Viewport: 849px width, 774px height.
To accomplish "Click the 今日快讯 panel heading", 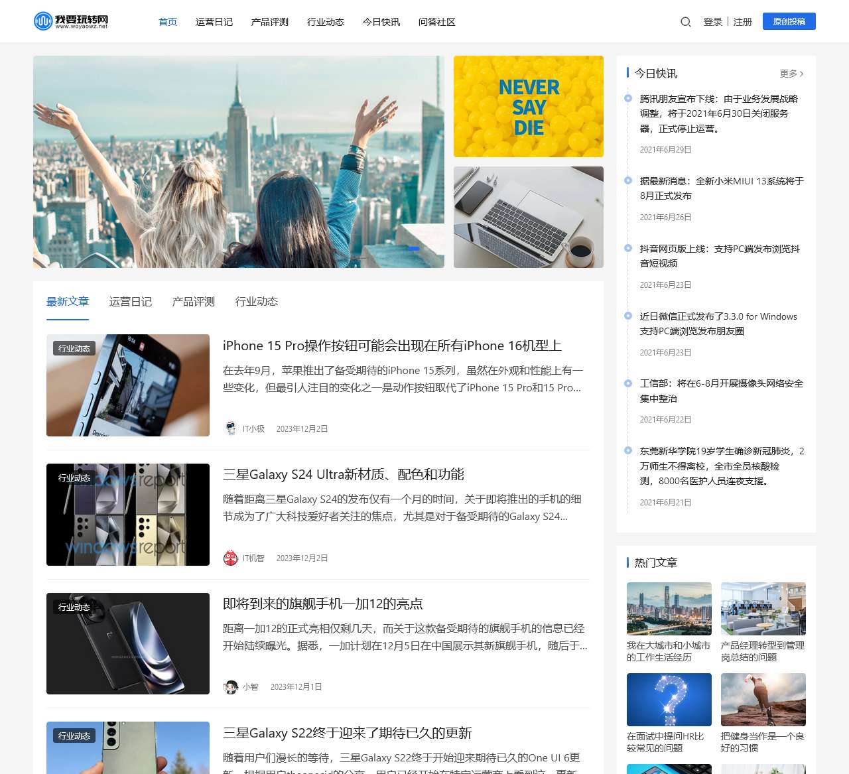I will point(656,74).
